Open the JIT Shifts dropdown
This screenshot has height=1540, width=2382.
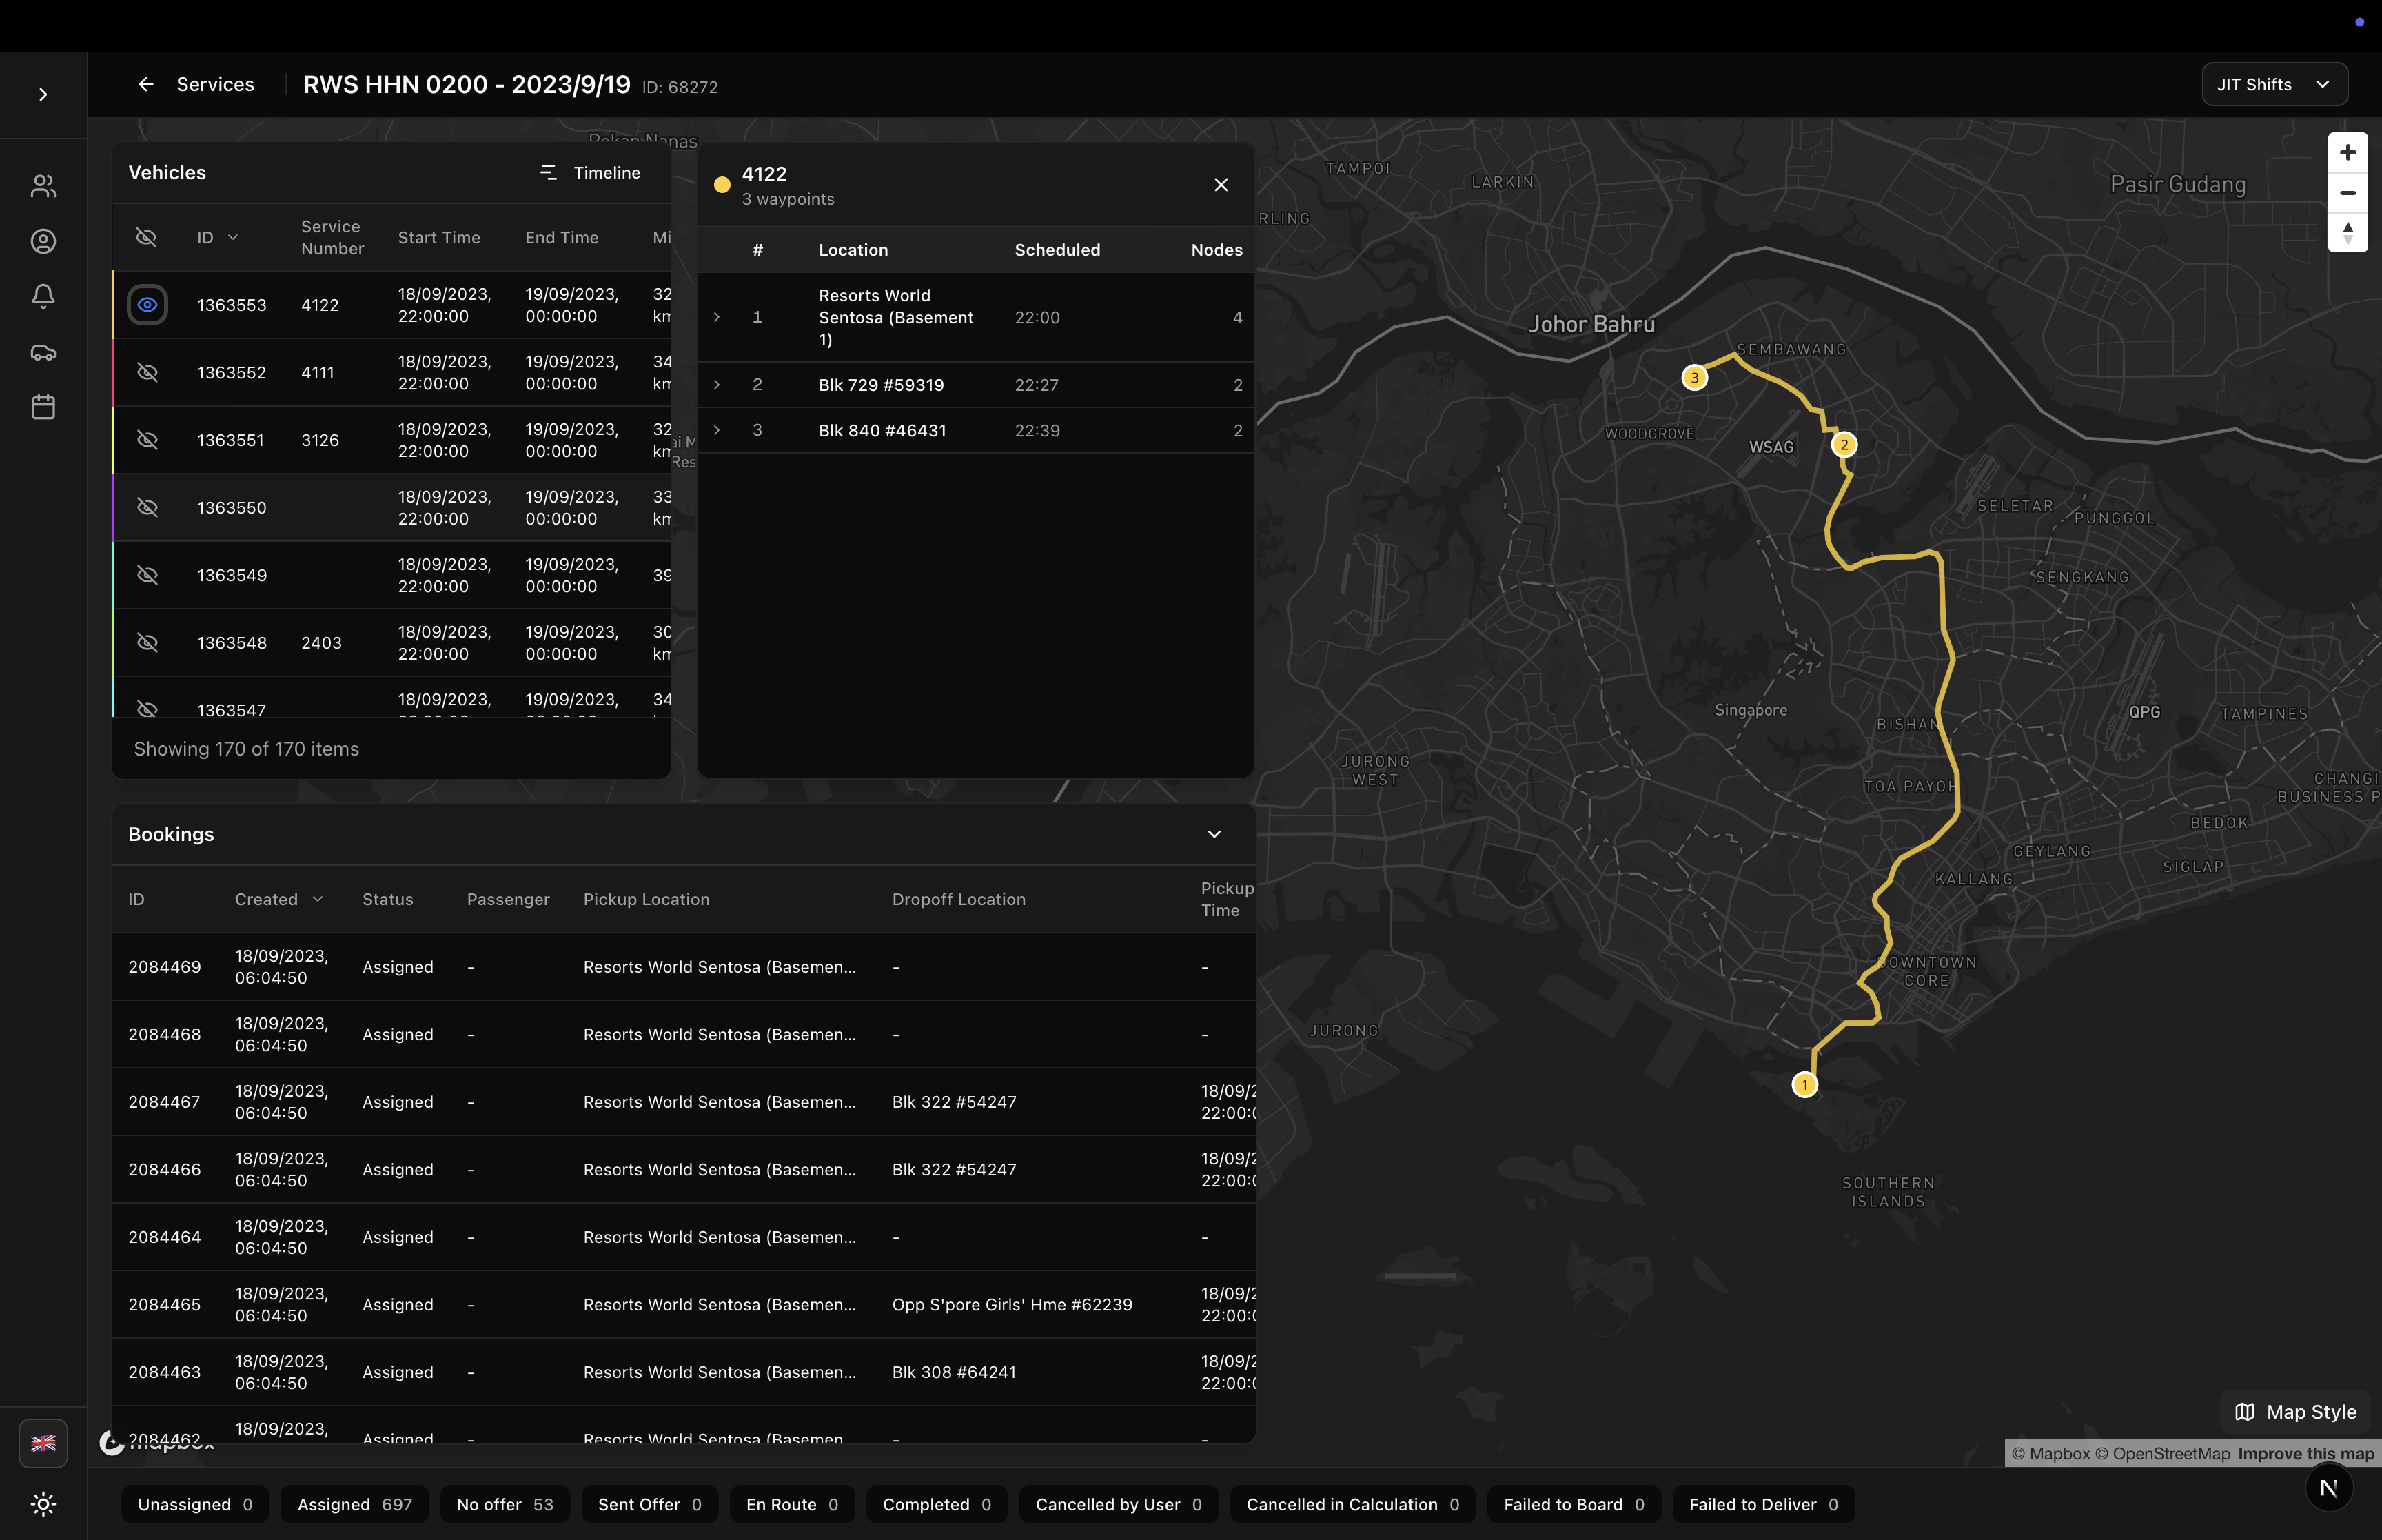pyautogui.click(x=2274, y=85)
